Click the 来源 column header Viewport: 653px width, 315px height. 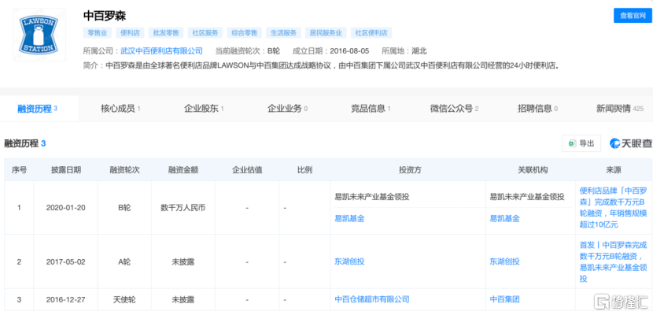(x=614, y=169)
